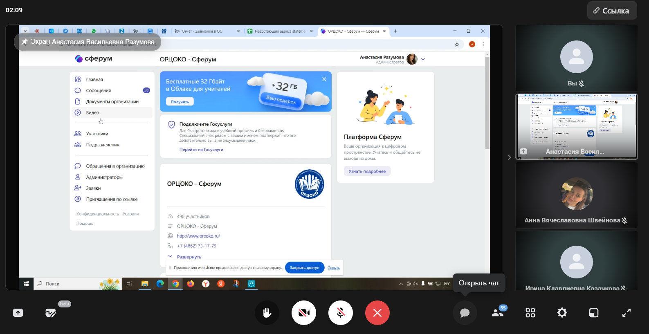Viewport: 649px width, 334px height.
Task: End the call with red button
Action: (x=377, y=313)
